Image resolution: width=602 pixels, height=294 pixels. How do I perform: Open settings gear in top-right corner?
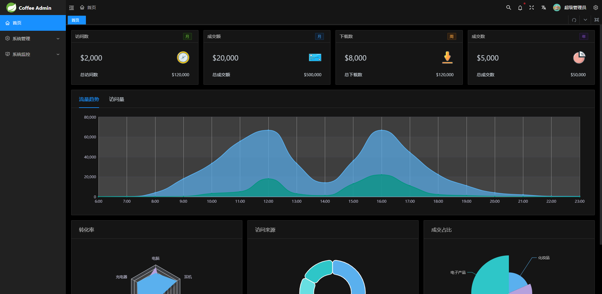pyautogui.click(x=596, y=8)
